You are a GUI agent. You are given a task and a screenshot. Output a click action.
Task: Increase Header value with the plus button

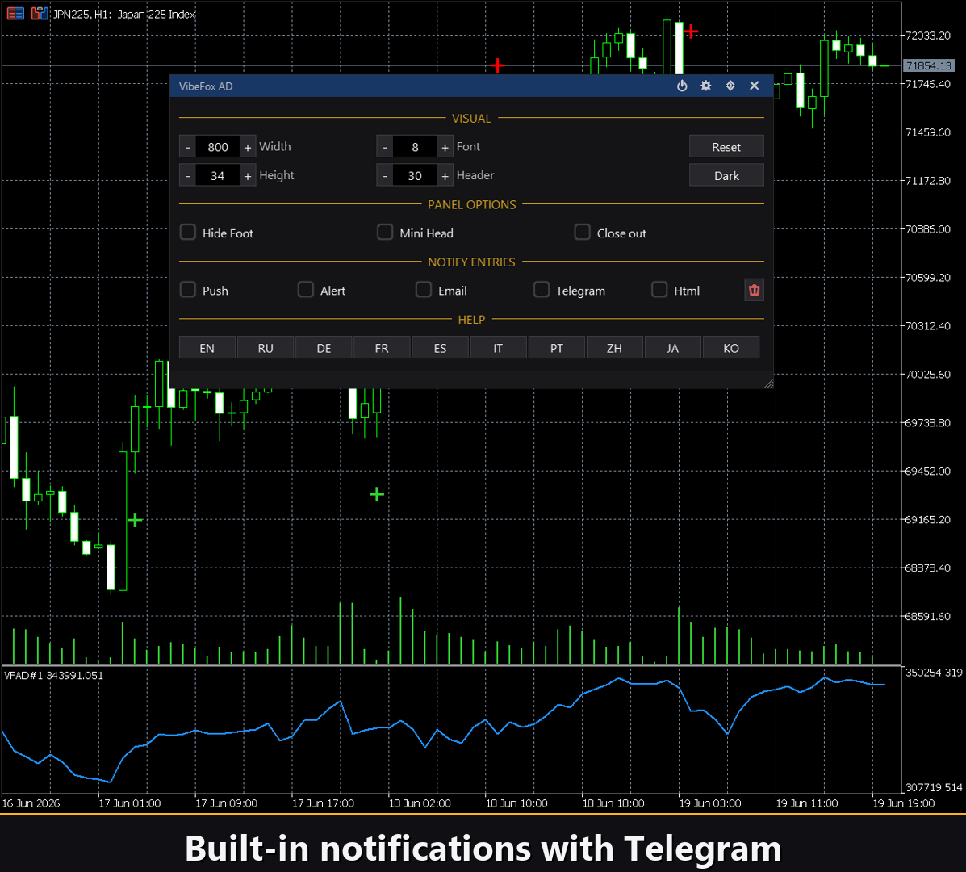click(x=445, y=176)
